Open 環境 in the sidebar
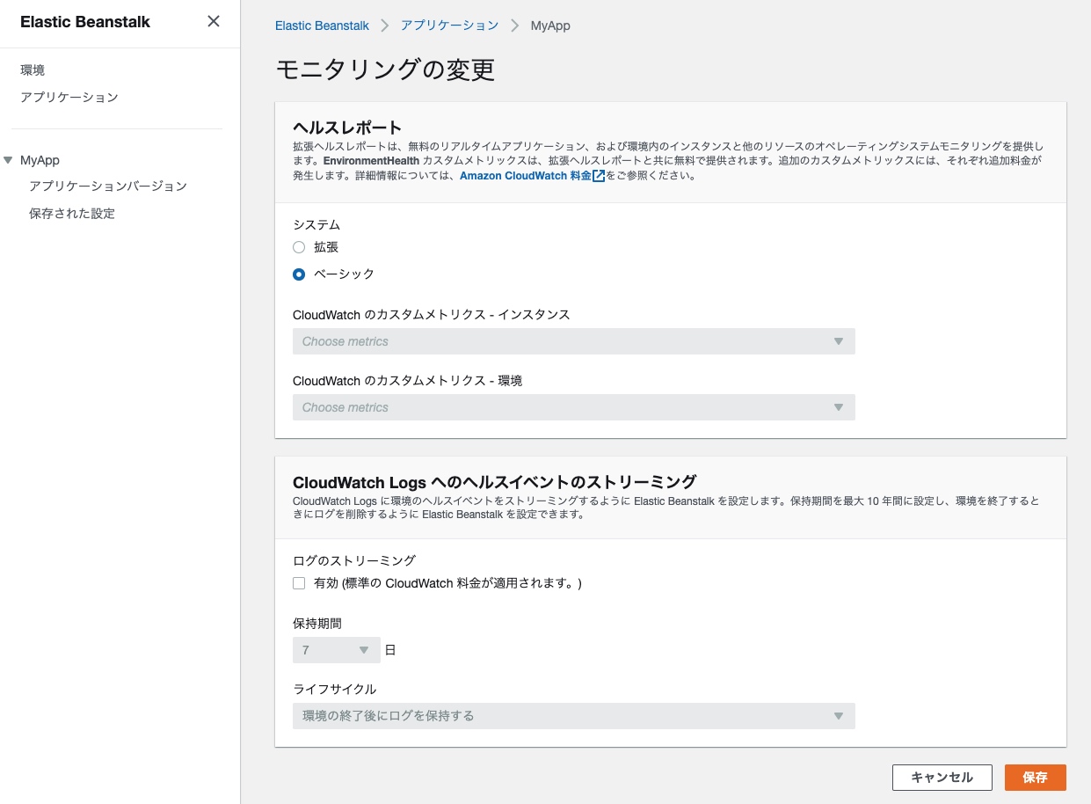This screenshot has width=1091, height=804. click(33, 70)
